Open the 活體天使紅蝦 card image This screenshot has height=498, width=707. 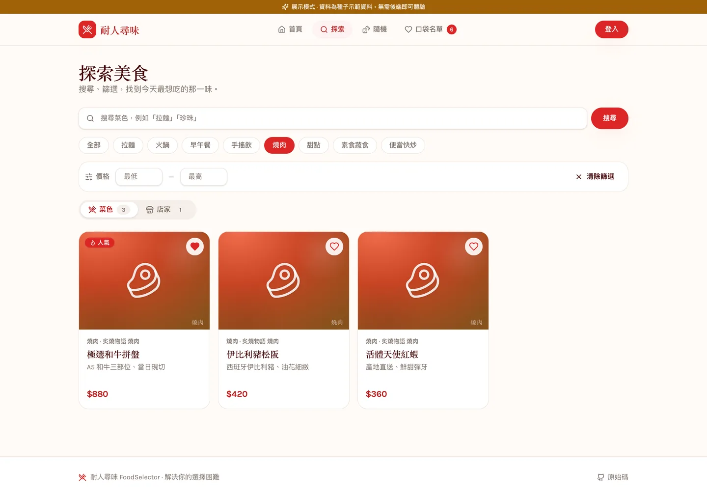[x=423, y=280]
